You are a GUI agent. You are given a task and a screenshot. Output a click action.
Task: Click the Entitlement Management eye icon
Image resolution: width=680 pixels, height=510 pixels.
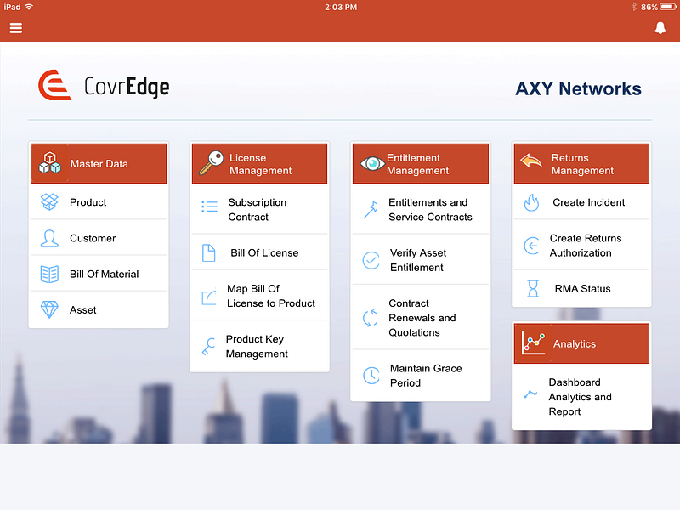372,163
